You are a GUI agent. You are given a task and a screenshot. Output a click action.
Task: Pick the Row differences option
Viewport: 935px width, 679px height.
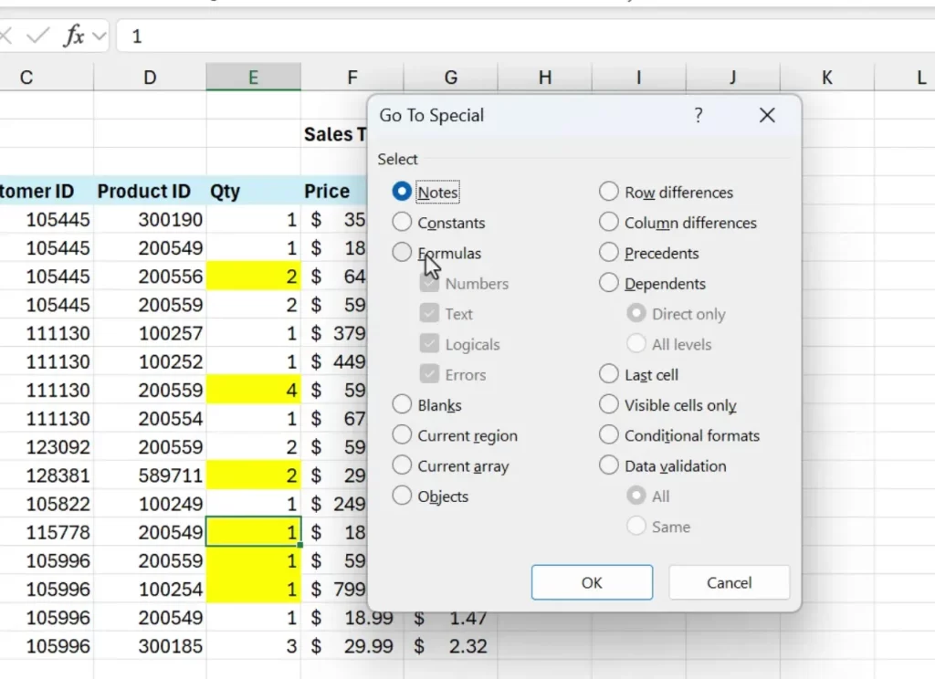coord(609,192)
